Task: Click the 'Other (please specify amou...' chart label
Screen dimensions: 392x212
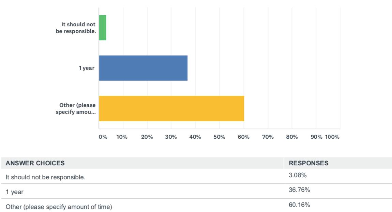Action: click(76, 108)
